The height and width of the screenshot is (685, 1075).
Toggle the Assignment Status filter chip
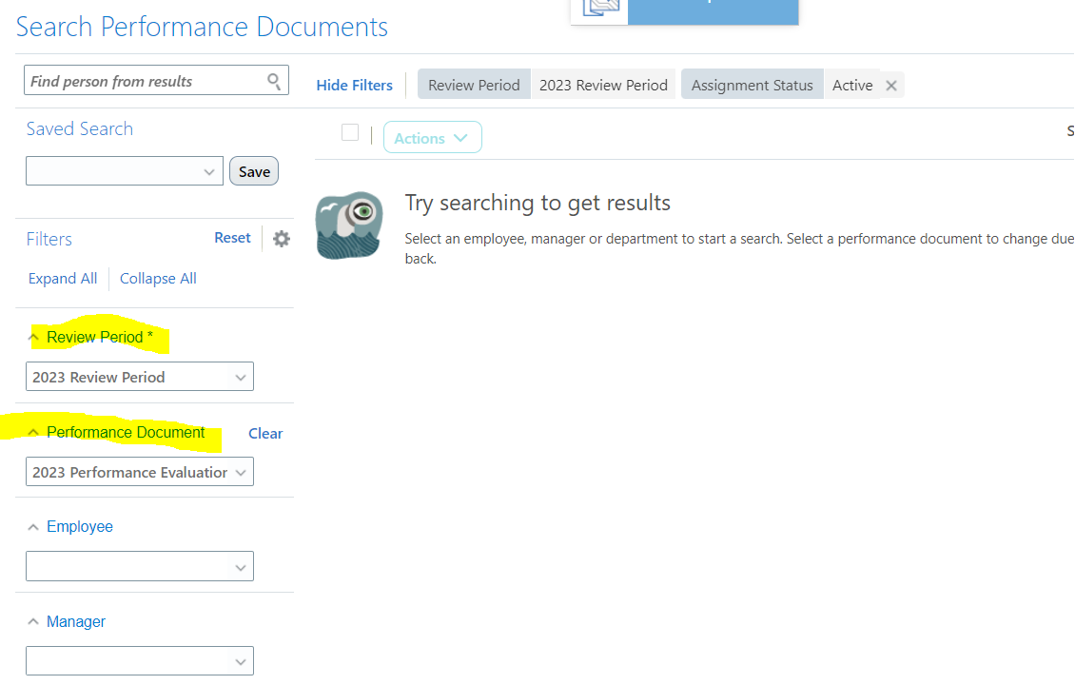pyautogui.click(x=752, y=84)
